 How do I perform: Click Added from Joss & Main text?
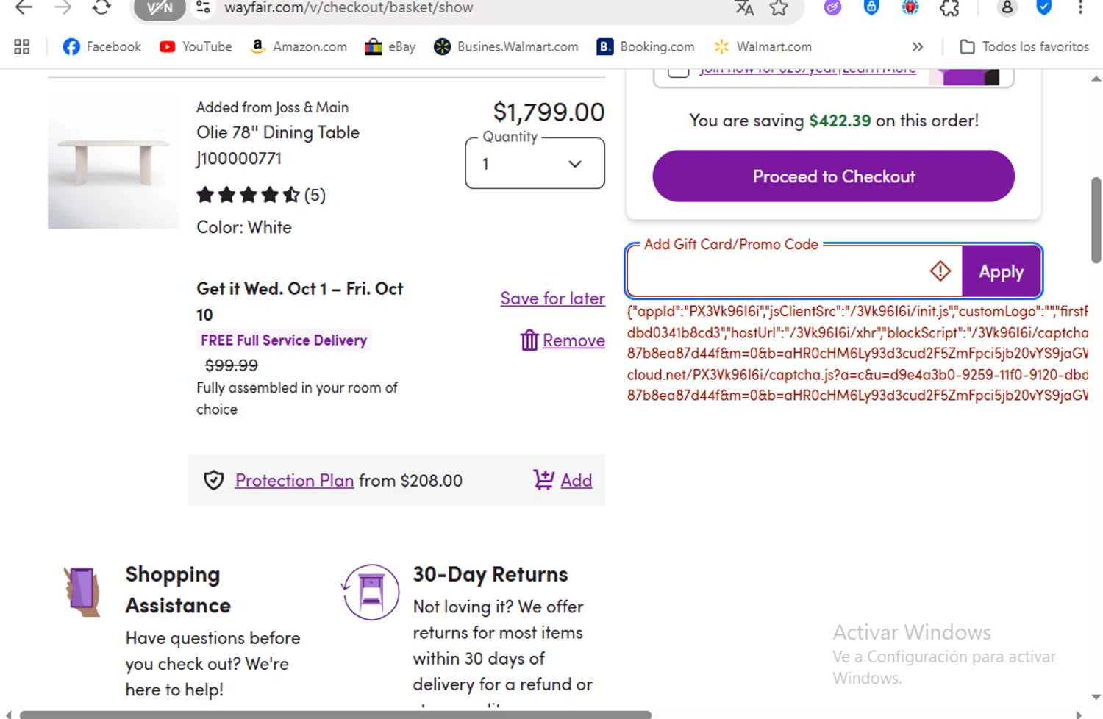tap(273, 107)
